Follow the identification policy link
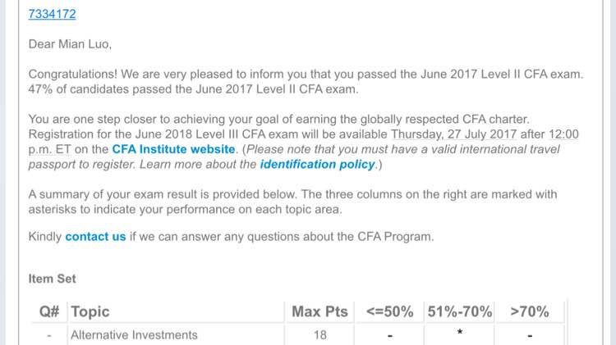Screen dimensions: 616x345 [x=316, y=164]
